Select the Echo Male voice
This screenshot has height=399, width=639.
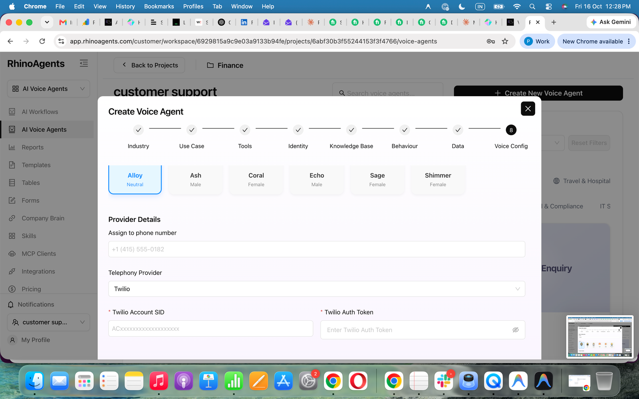tap(317, 180)
